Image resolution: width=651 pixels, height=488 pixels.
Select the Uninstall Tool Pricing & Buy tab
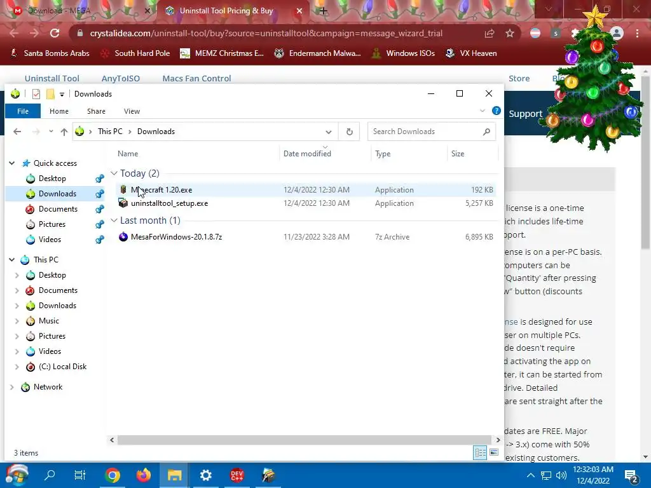coord(233,11)
